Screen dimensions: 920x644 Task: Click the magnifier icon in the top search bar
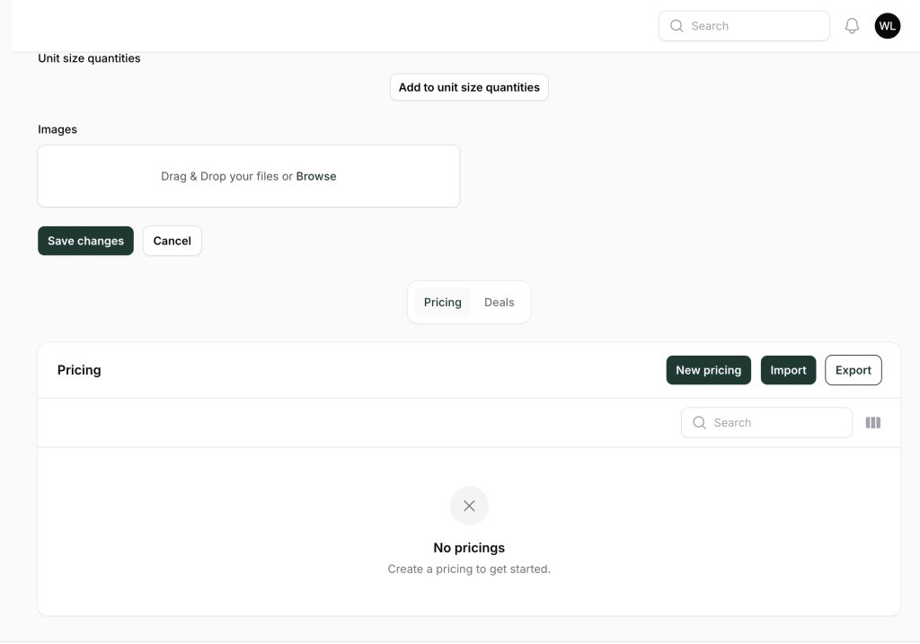tap(677, 26)
